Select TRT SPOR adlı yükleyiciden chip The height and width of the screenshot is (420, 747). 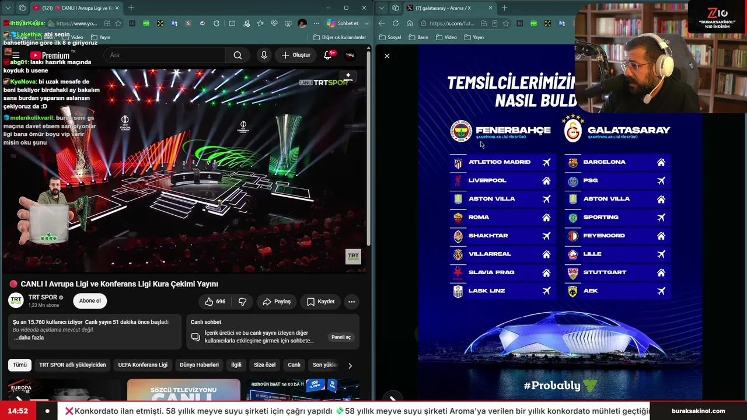click(72, 365)
